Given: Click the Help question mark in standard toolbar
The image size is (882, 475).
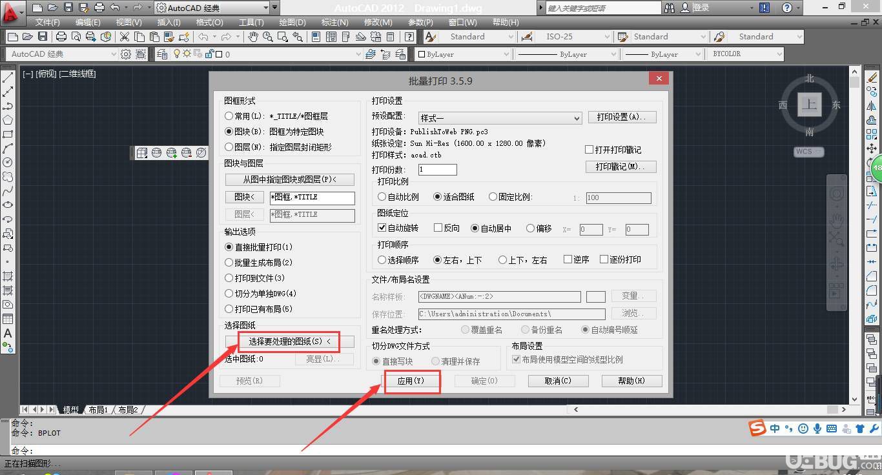Looking at the screenshot, I should coord(408,37).
